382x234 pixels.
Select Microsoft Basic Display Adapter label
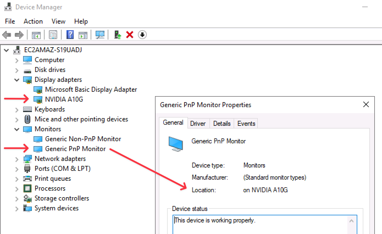[91, 90]
